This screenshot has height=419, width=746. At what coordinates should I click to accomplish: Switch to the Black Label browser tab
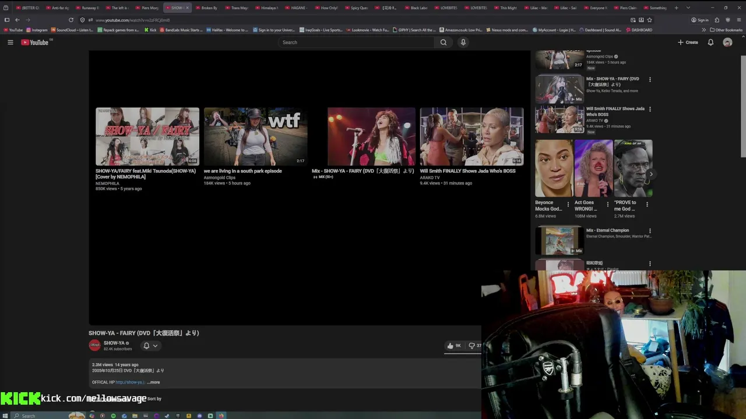click(416, 8)
